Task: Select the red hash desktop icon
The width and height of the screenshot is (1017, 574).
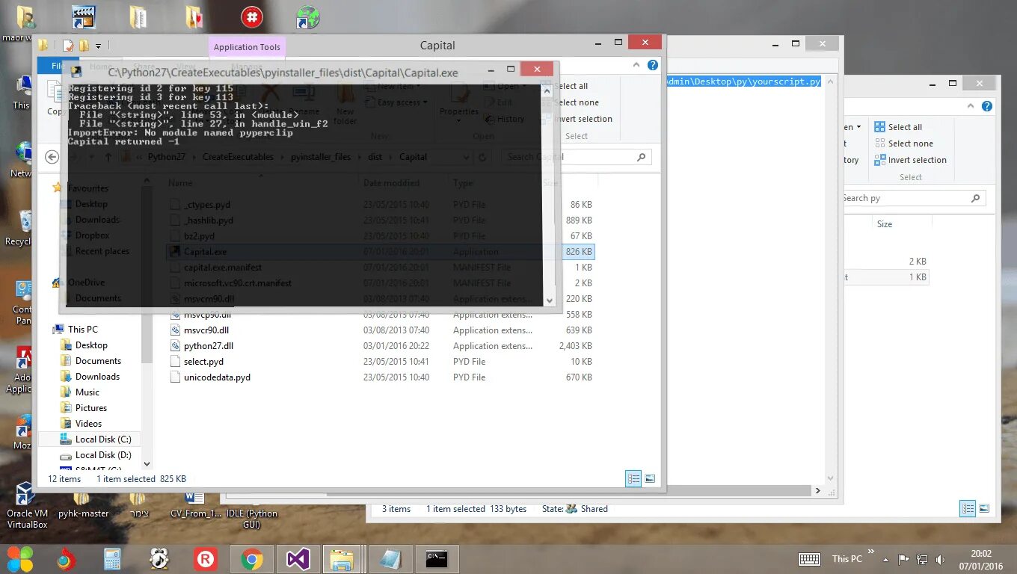Action: tap(252, 17)
